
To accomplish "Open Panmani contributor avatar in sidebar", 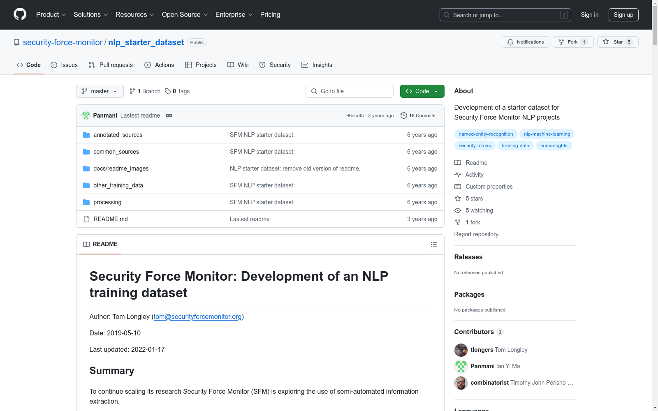I will point(461,367).
